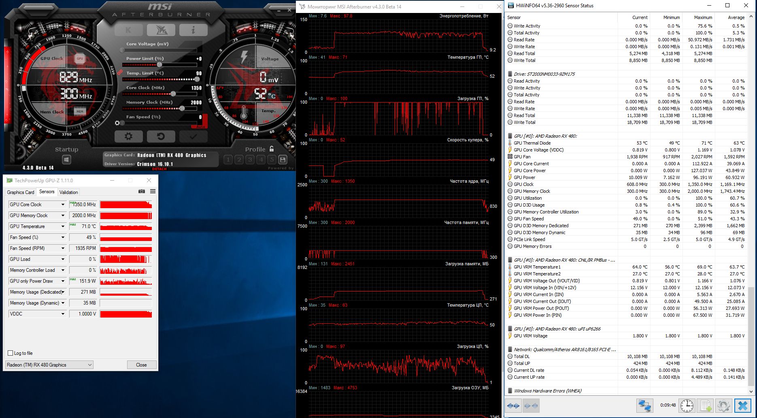Click the DETACH link in Afterburner
This screenshot has width=757, height=418.
click(x=159, y=169)
